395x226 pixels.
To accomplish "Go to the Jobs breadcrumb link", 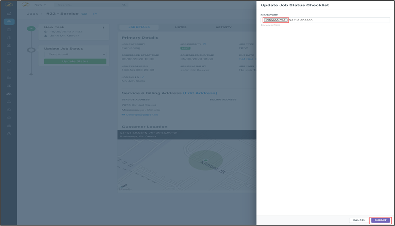I will coord(32,13).
